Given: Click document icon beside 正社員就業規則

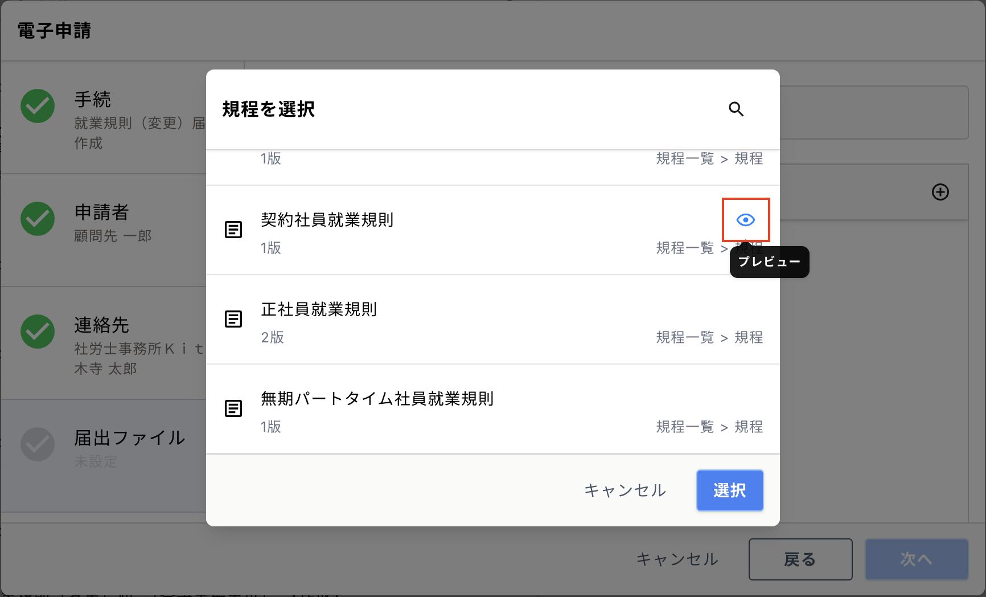Looking at the screenshot, I should 233,319.
